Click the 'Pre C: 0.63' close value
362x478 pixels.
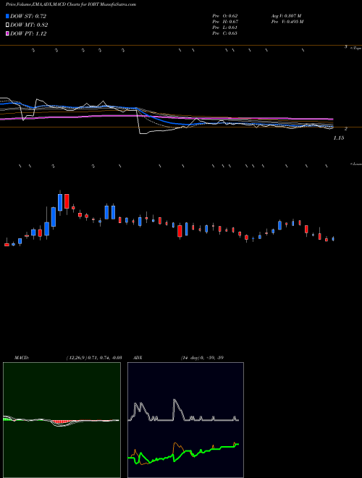click(x=225, y=33)
